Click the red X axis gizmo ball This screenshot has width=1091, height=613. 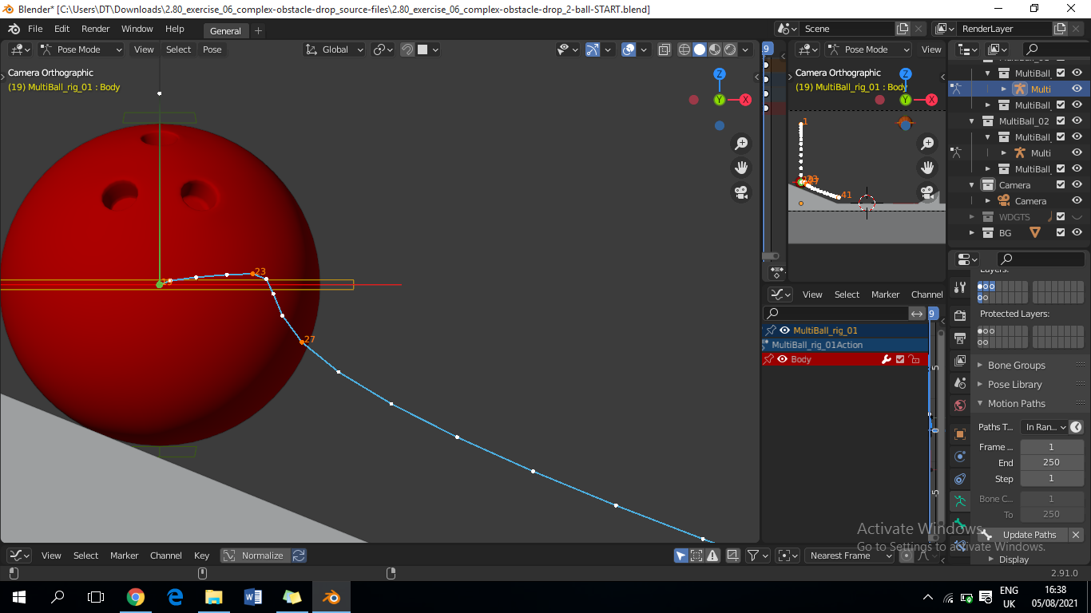point(745,100)
